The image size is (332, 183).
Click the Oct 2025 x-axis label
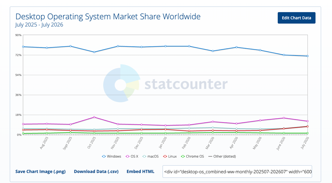point(92,143)
